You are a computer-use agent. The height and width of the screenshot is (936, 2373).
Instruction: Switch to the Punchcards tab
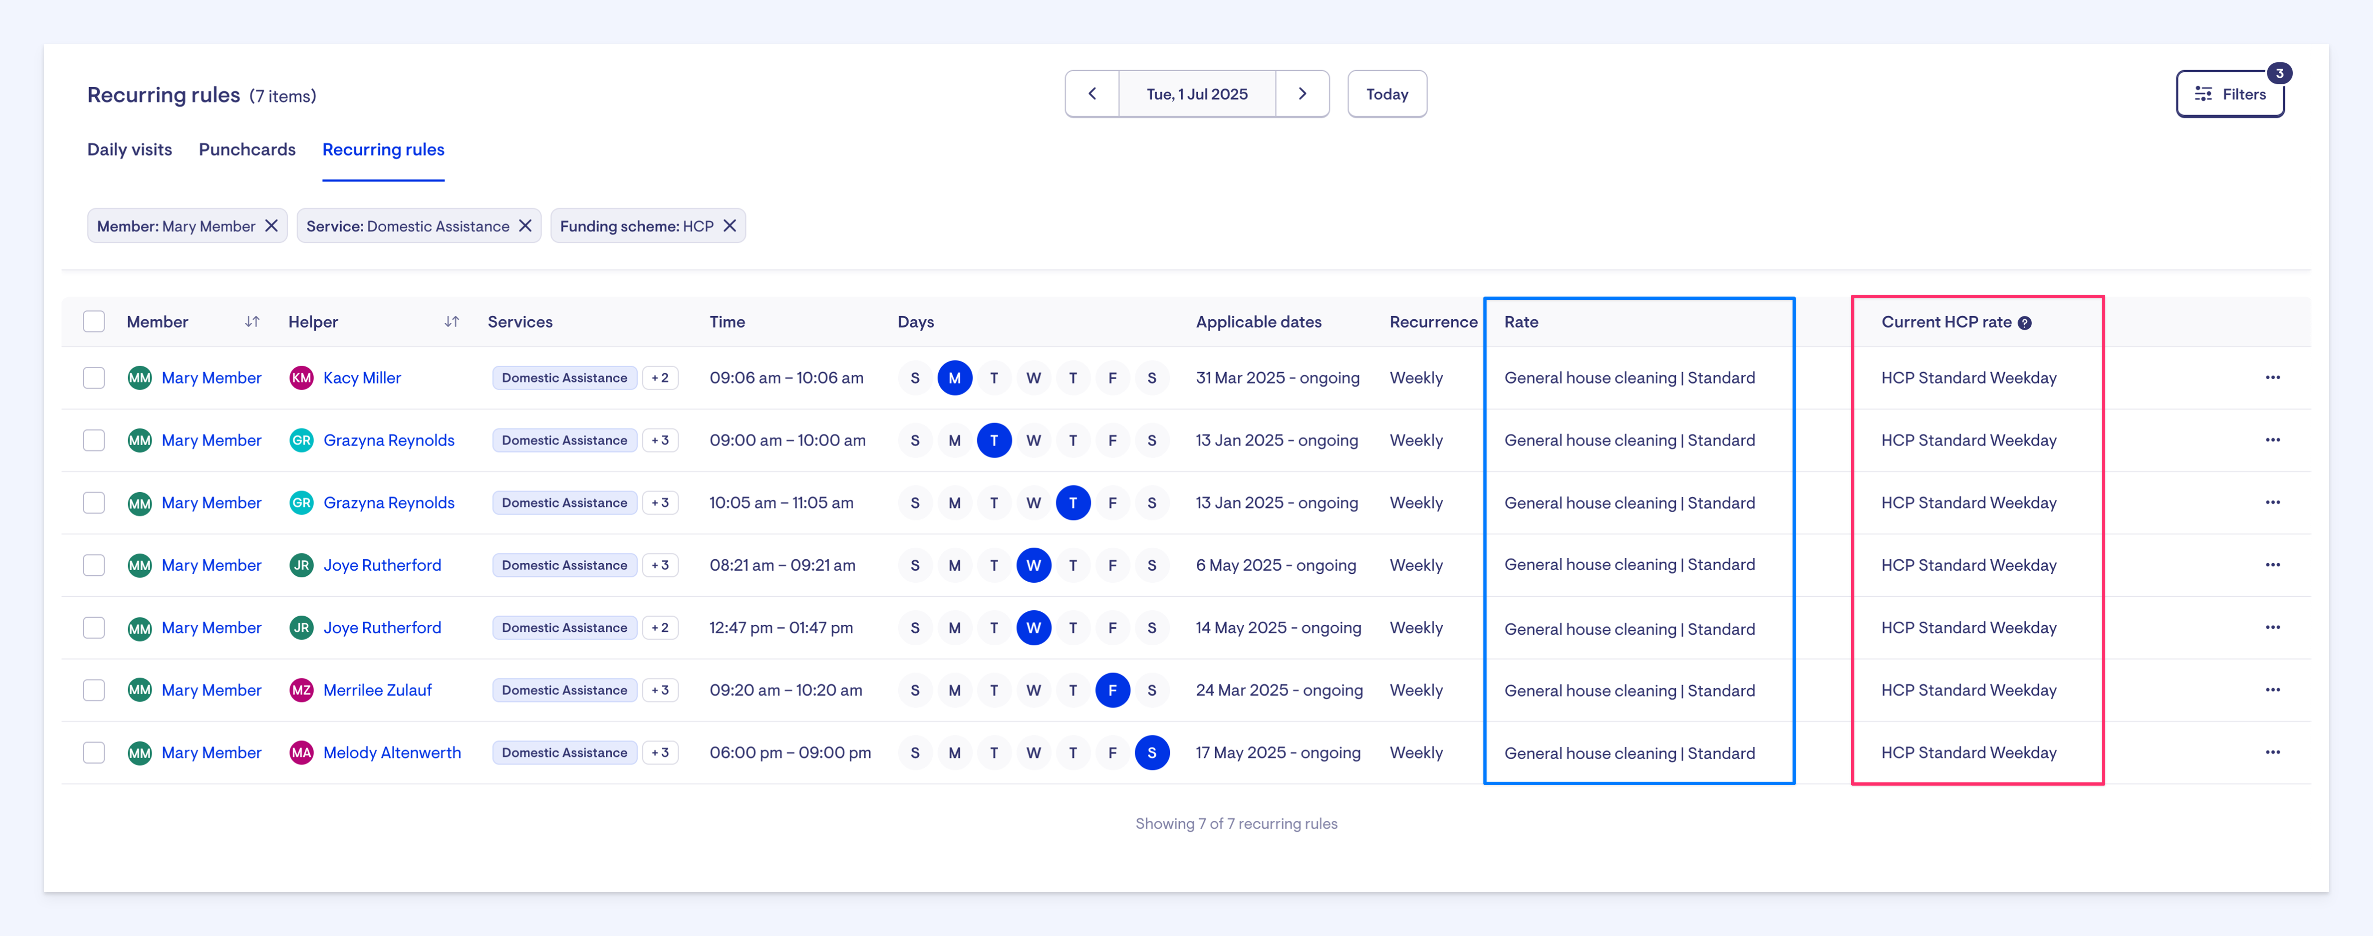point(247,149)
